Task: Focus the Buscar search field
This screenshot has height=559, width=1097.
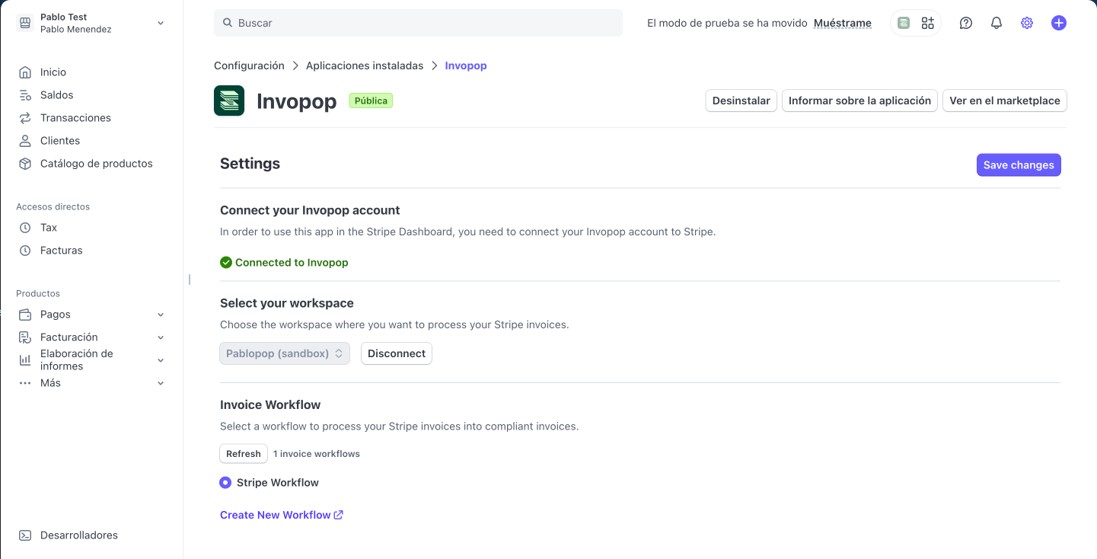Action: click(418, 23)
